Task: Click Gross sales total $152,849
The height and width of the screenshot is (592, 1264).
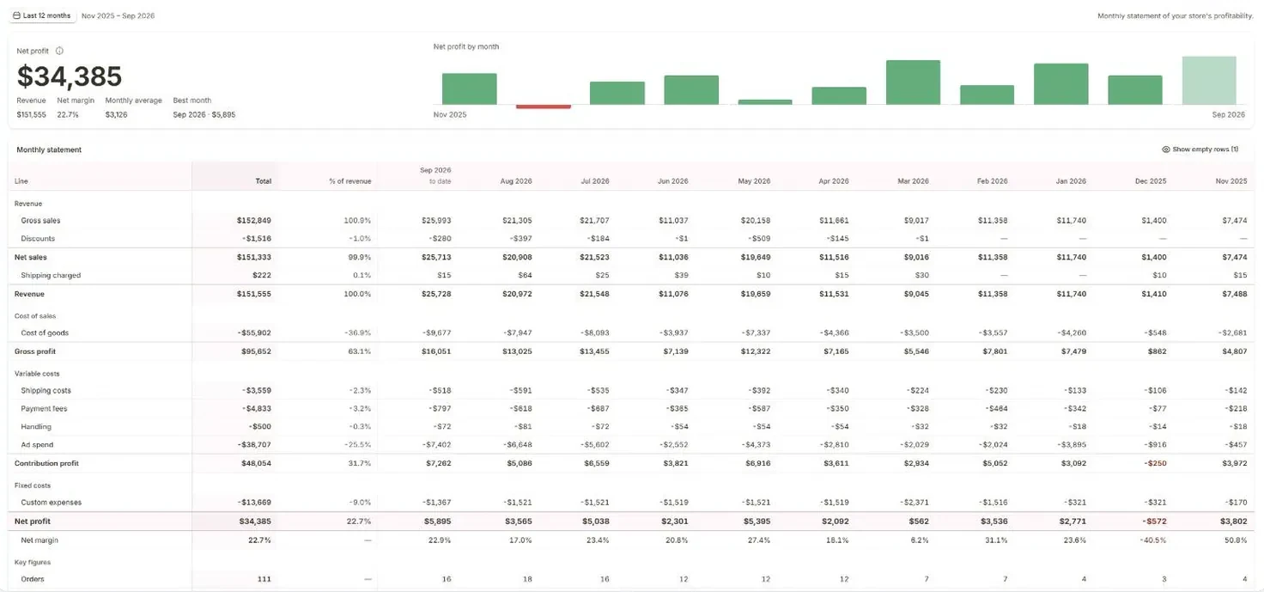Action: coord(254,221)
